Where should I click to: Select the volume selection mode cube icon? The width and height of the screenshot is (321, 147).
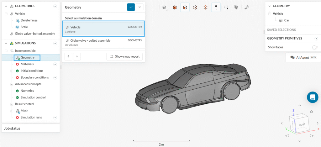pos(175,7)
